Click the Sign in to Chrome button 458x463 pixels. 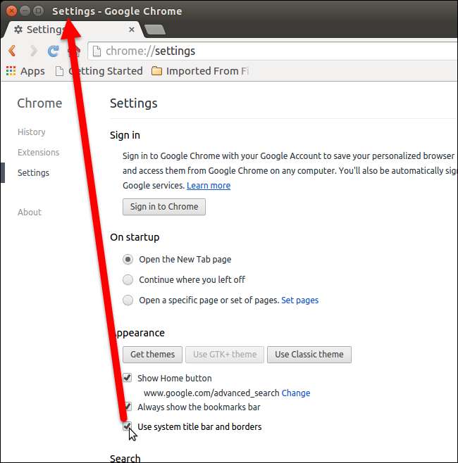click(164, 207)
